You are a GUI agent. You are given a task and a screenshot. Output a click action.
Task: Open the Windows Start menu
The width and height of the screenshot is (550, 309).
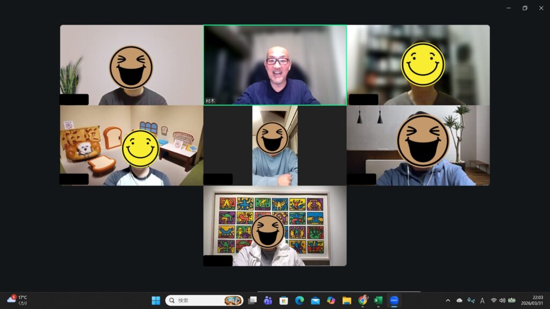coord(156,300)
